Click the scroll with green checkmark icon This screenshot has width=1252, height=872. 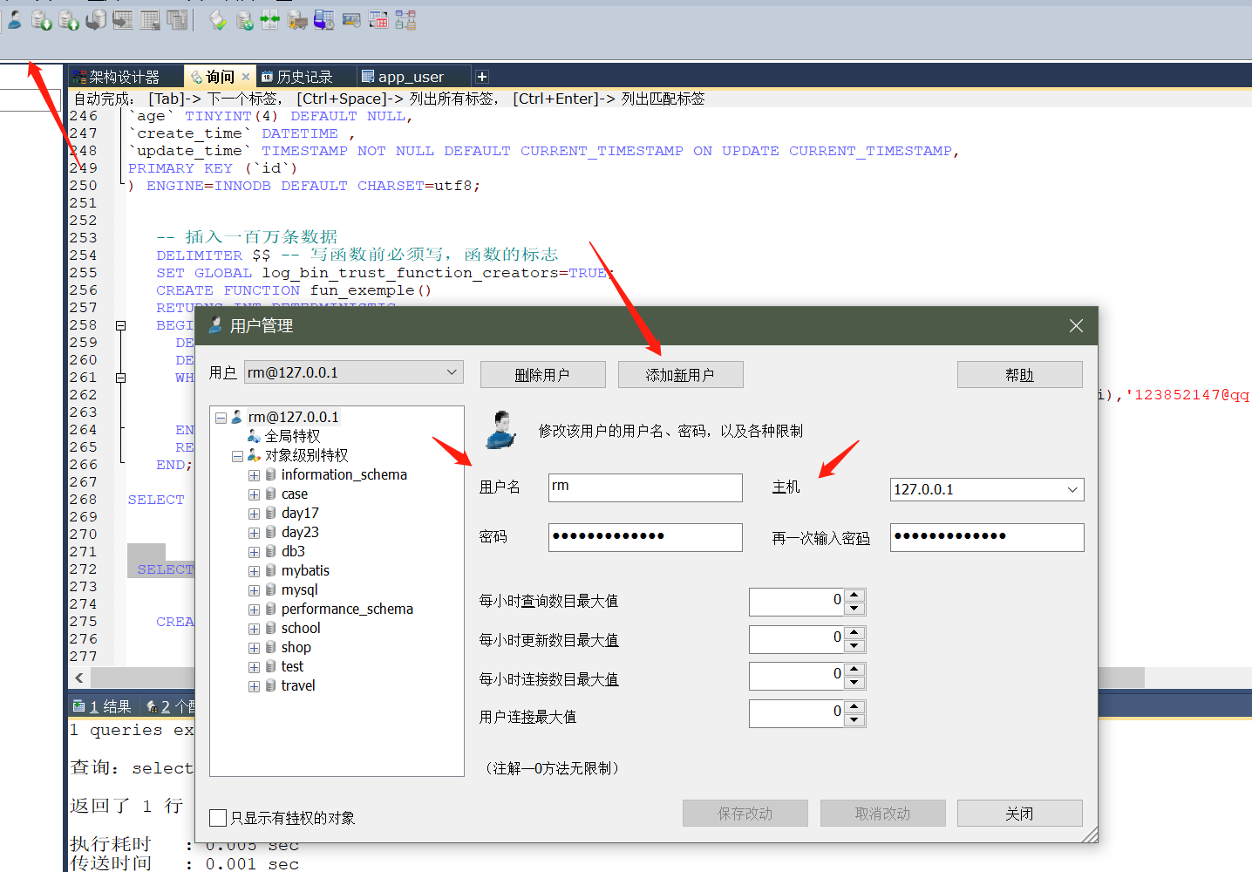pos(218,19)
